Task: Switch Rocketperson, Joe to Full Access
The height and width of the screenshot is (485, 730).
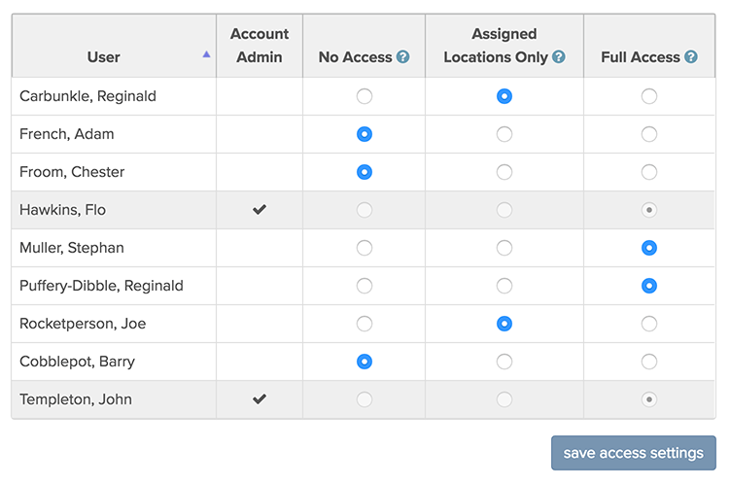Action: [649, 324]
